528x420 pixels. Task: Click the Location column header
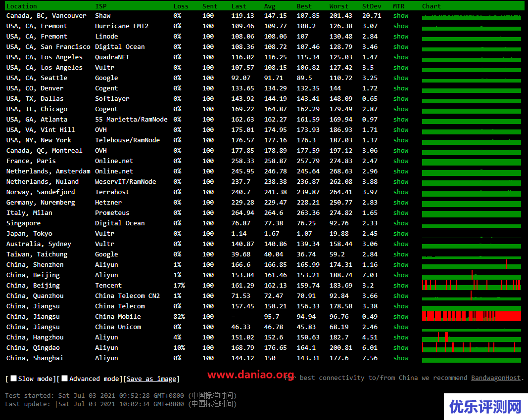pyautogui.click(x=22, y=6)
